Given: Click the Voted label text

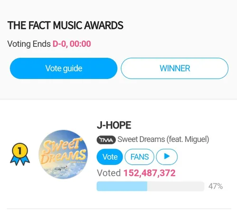Looking at the screenshot, I should pyautogui.click(x=109, y=173).
